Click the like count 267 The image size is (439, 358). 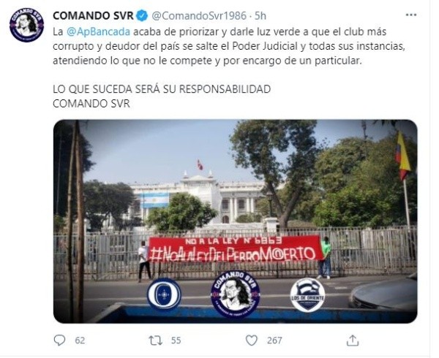click(x=274, y=340)
